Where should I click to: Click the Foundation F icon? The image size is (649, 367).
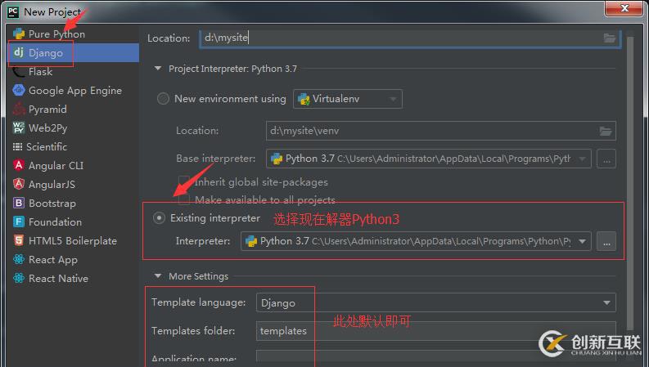pyautogui.click(x=19, y=222)
